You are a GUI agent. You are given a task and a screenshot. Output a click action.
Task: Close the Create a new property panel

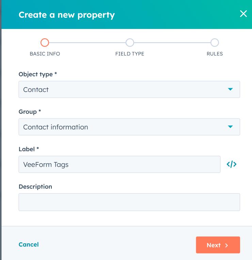[243, 14]
